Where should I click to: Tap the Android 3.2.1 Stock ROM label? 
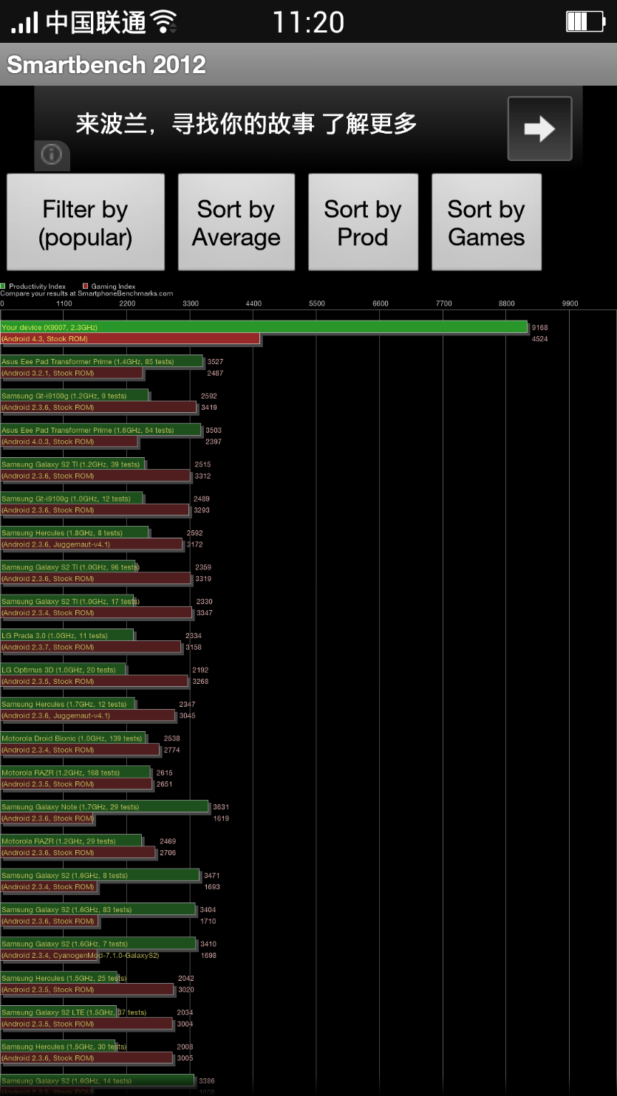[48, 373]
